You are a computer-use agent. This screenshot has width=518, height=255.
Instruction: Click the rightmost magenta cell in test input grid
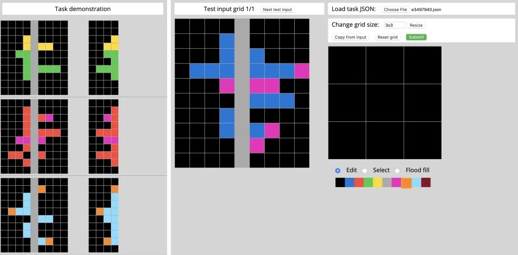point(302,71)
